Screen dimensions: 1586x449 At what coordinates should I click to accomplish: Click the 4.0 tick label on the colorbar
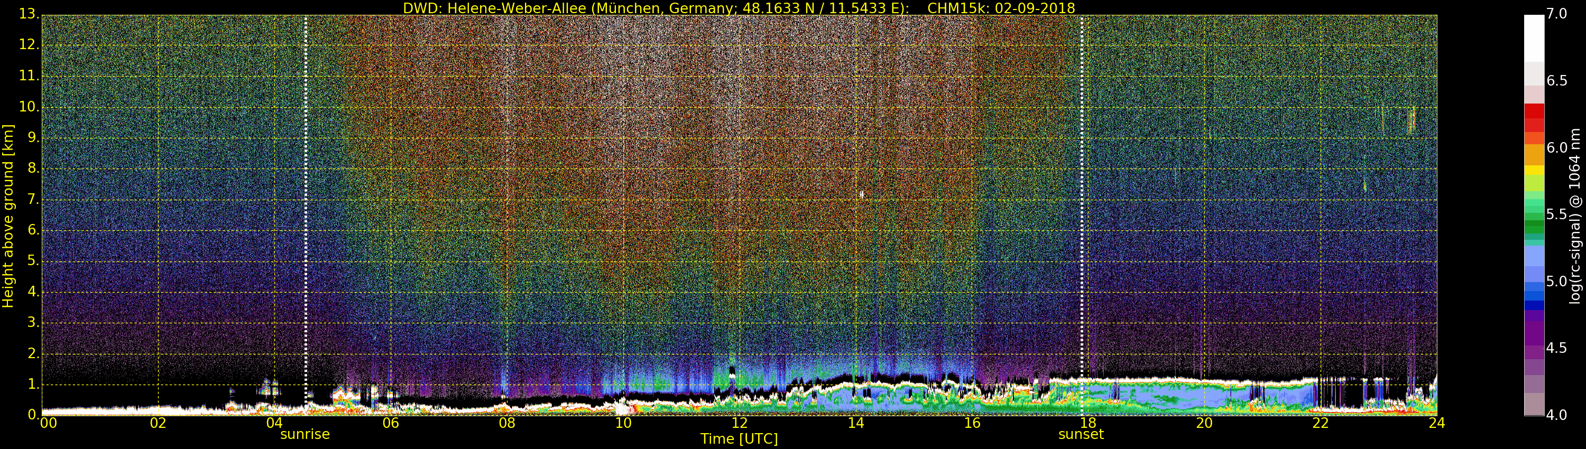point(1556,415)
